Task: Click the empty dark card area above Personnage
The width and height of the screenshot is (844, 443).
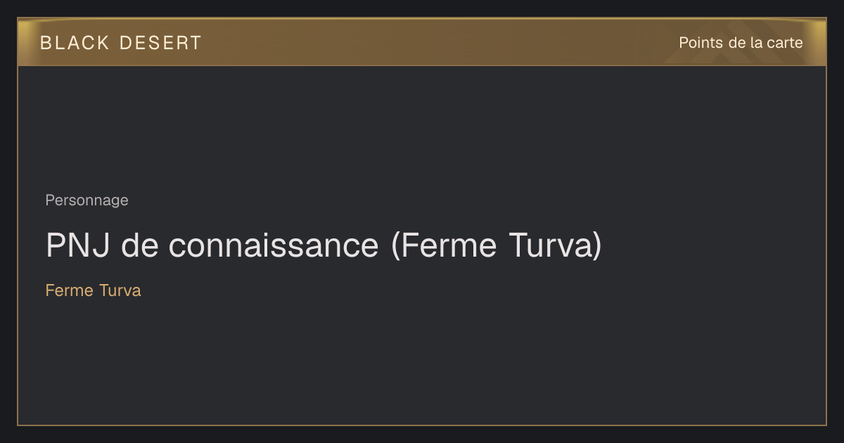Action: 422,127
